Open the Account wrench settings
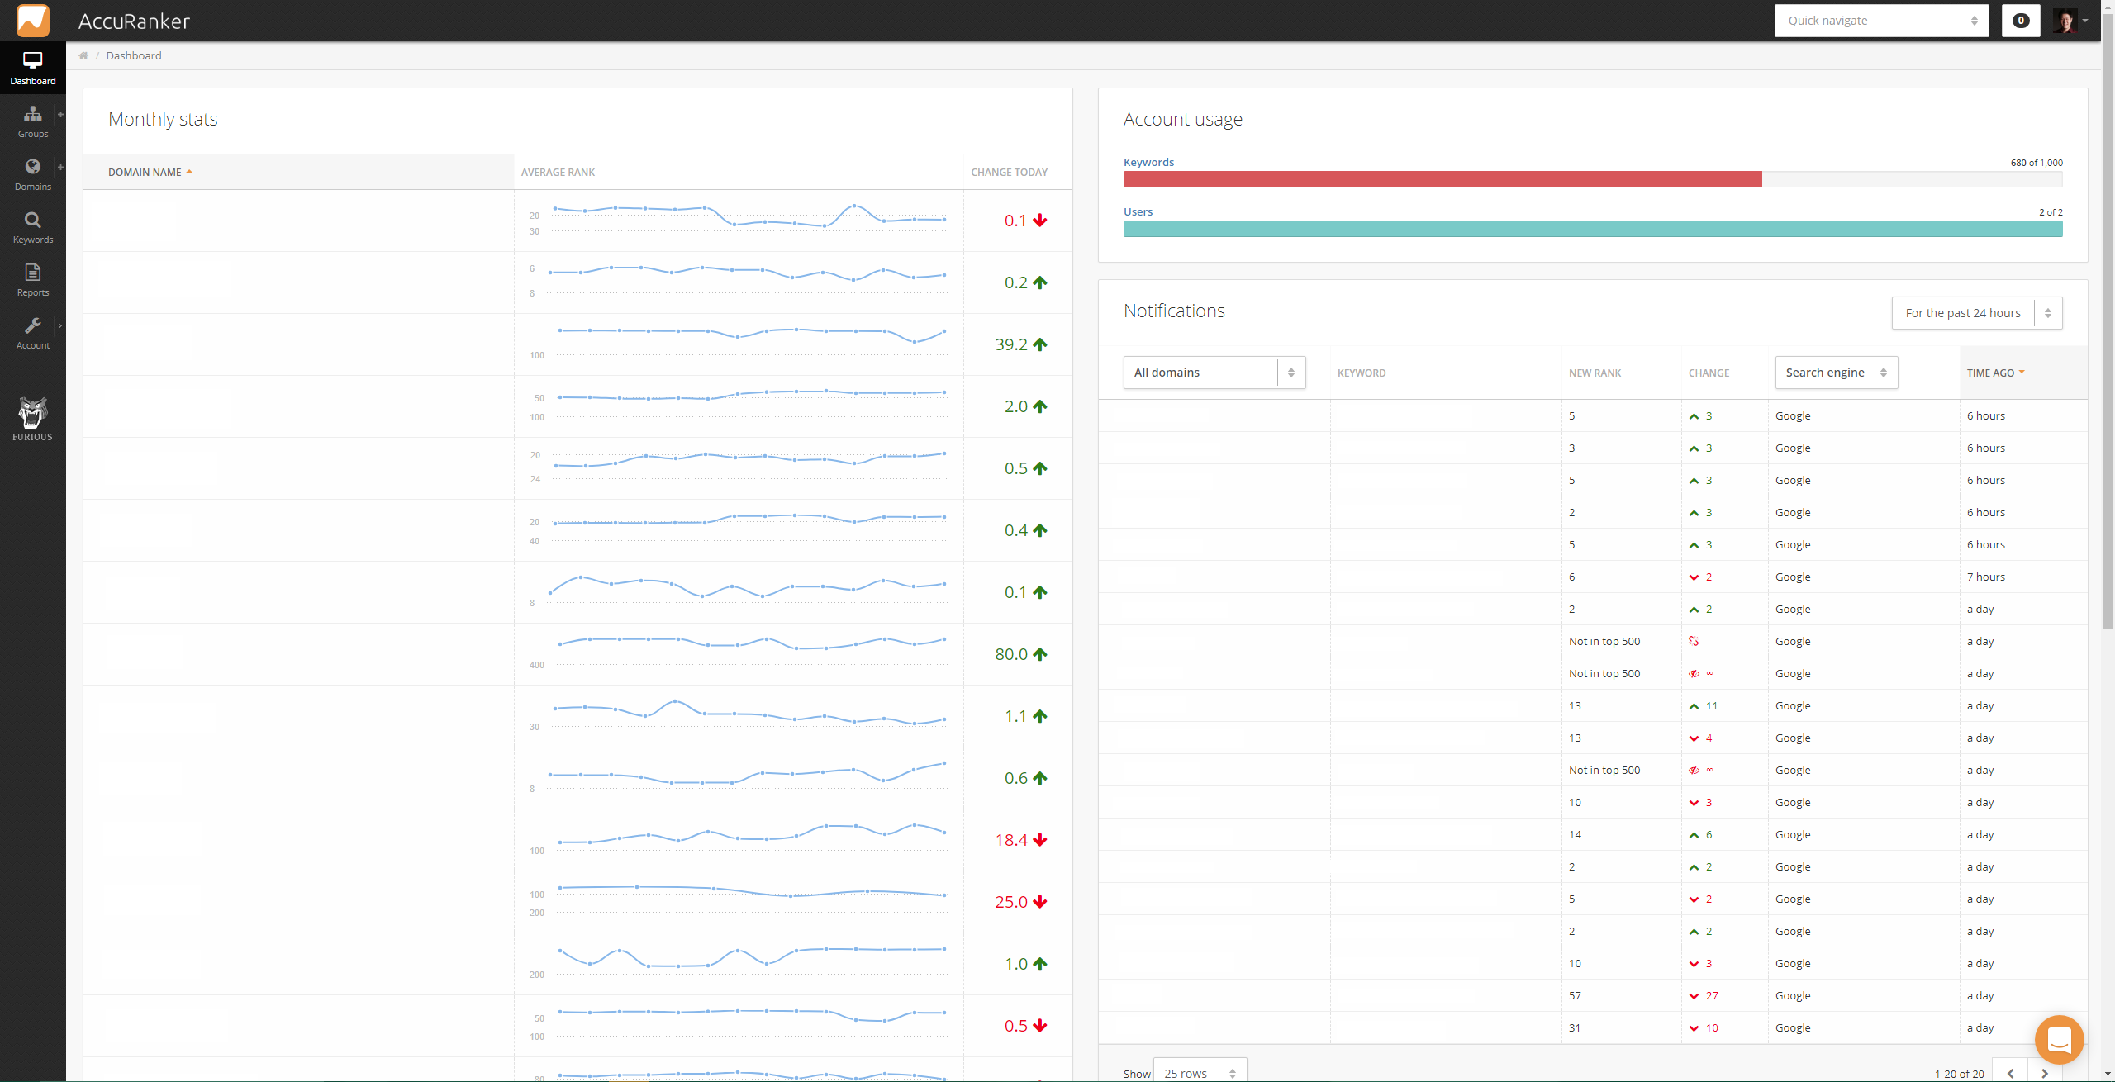Image resolution: width=2115 pixels, height=1082 pixels. pos(33,333)
